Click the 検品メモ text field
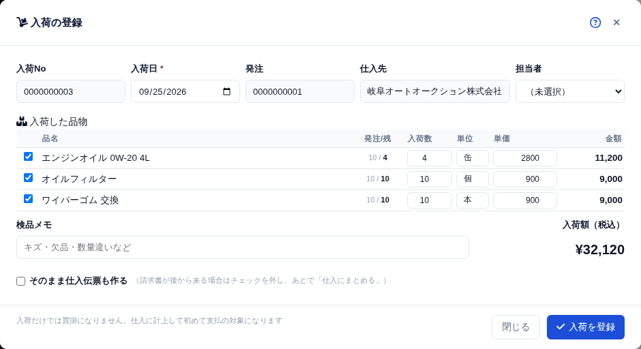The height and width of the screenshot is (349, 641). [242, 247]
